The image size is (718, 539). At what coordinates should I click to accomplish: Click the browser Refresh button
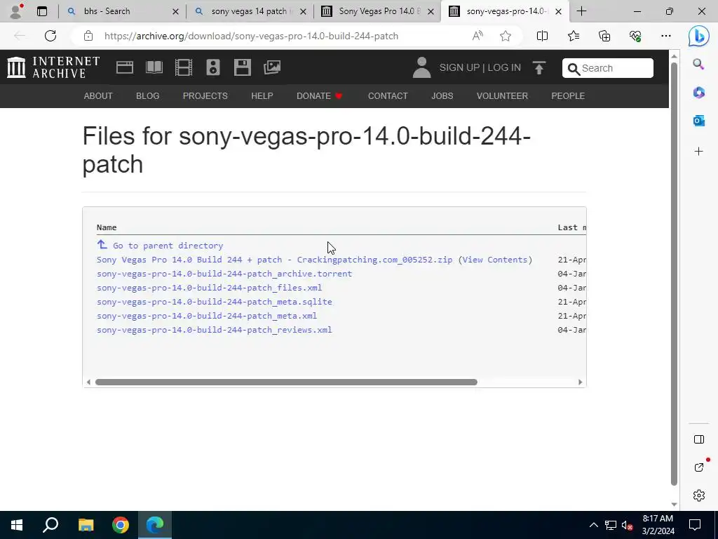[50, 36]
